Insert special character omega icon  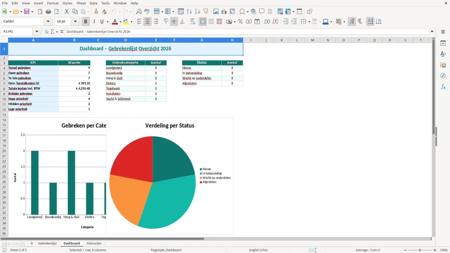tap(242, 12)
